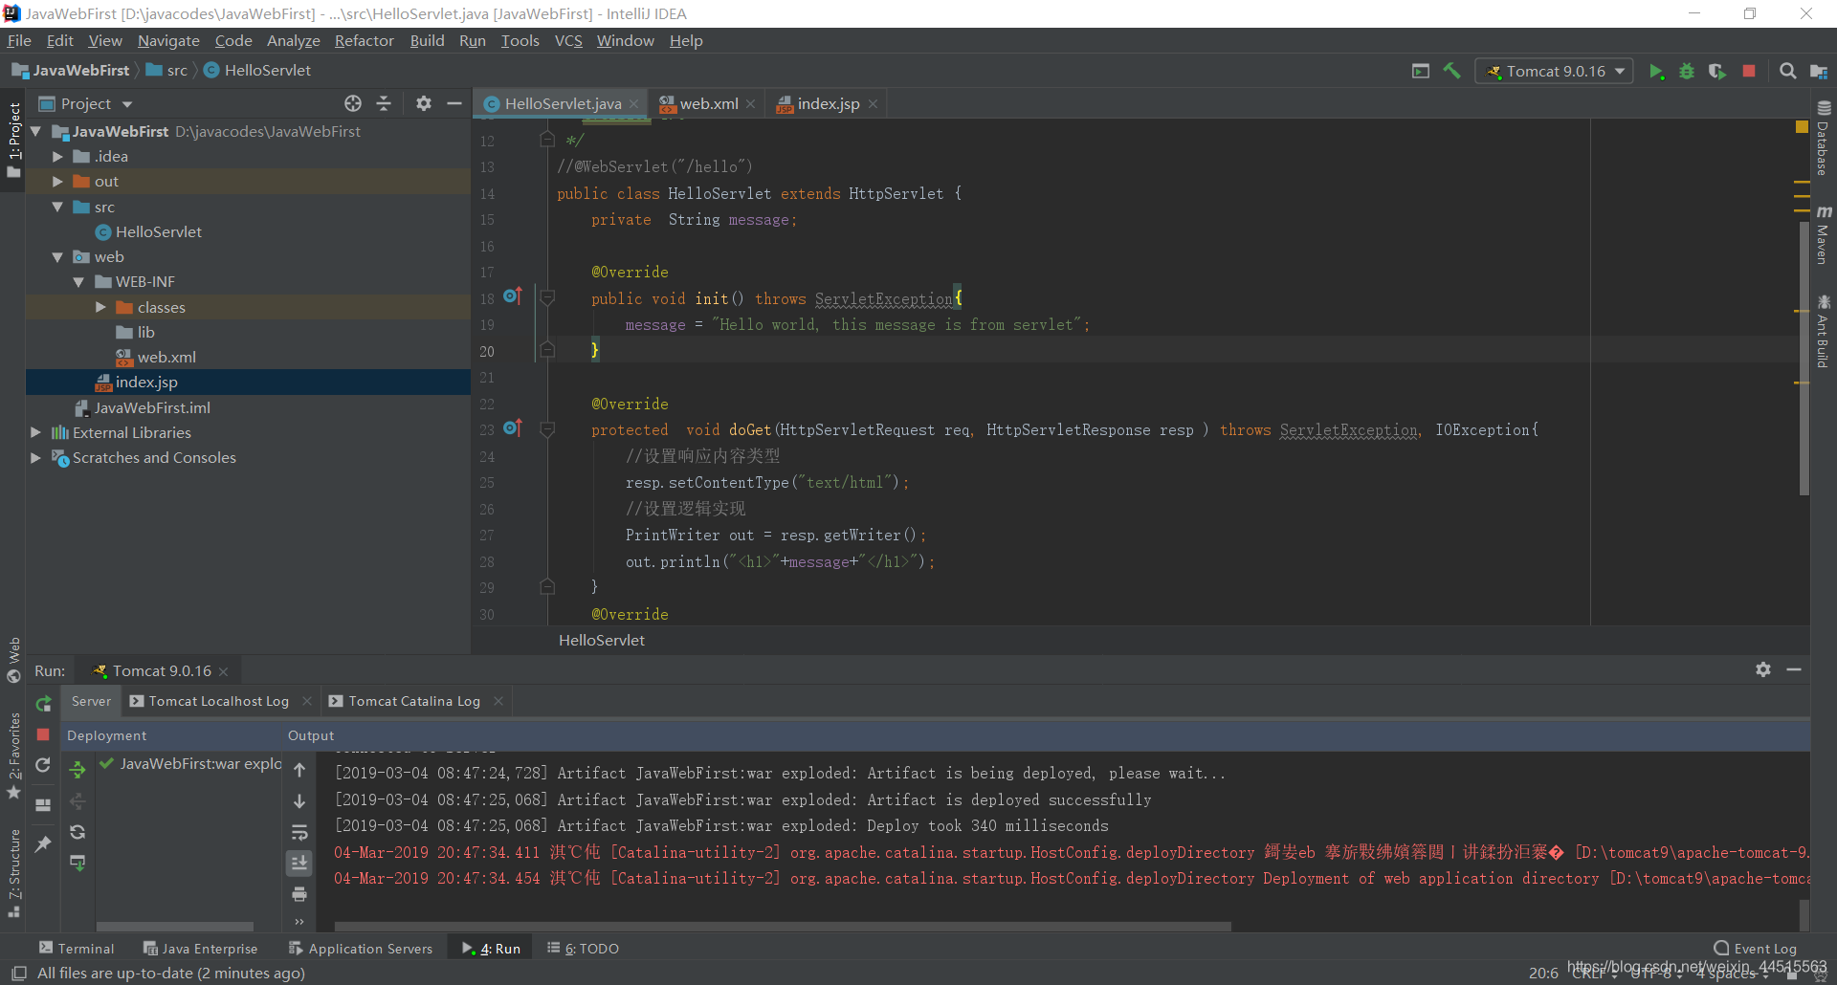Screen dimensions: 1837x985
Task: Open Java Enterprise tool window
Action: pos(200,948)
